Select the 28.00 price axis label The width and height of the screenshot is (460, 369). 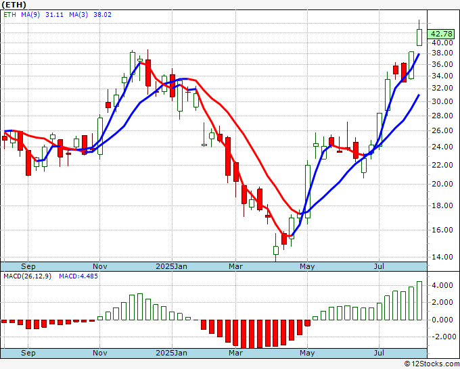click(442, 116)
